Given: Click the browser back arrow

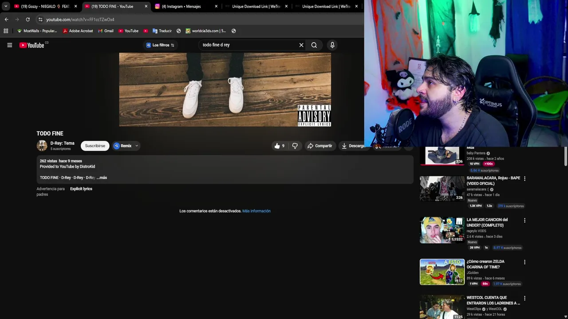Looking at the screenshot, I should pyautogui.click(x=6, y=19).
